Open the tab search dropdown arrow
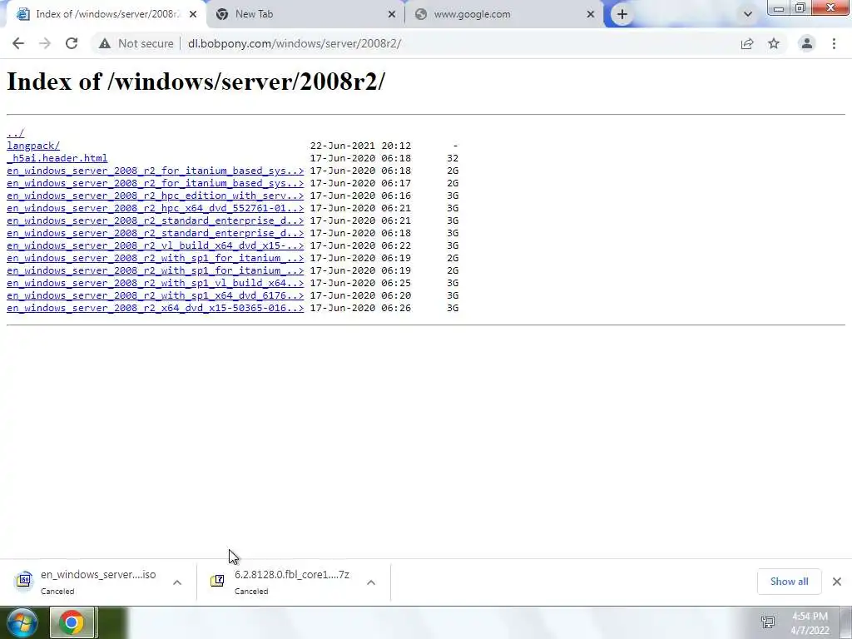The width and height of the screenshot is (852, 639). 748,14
